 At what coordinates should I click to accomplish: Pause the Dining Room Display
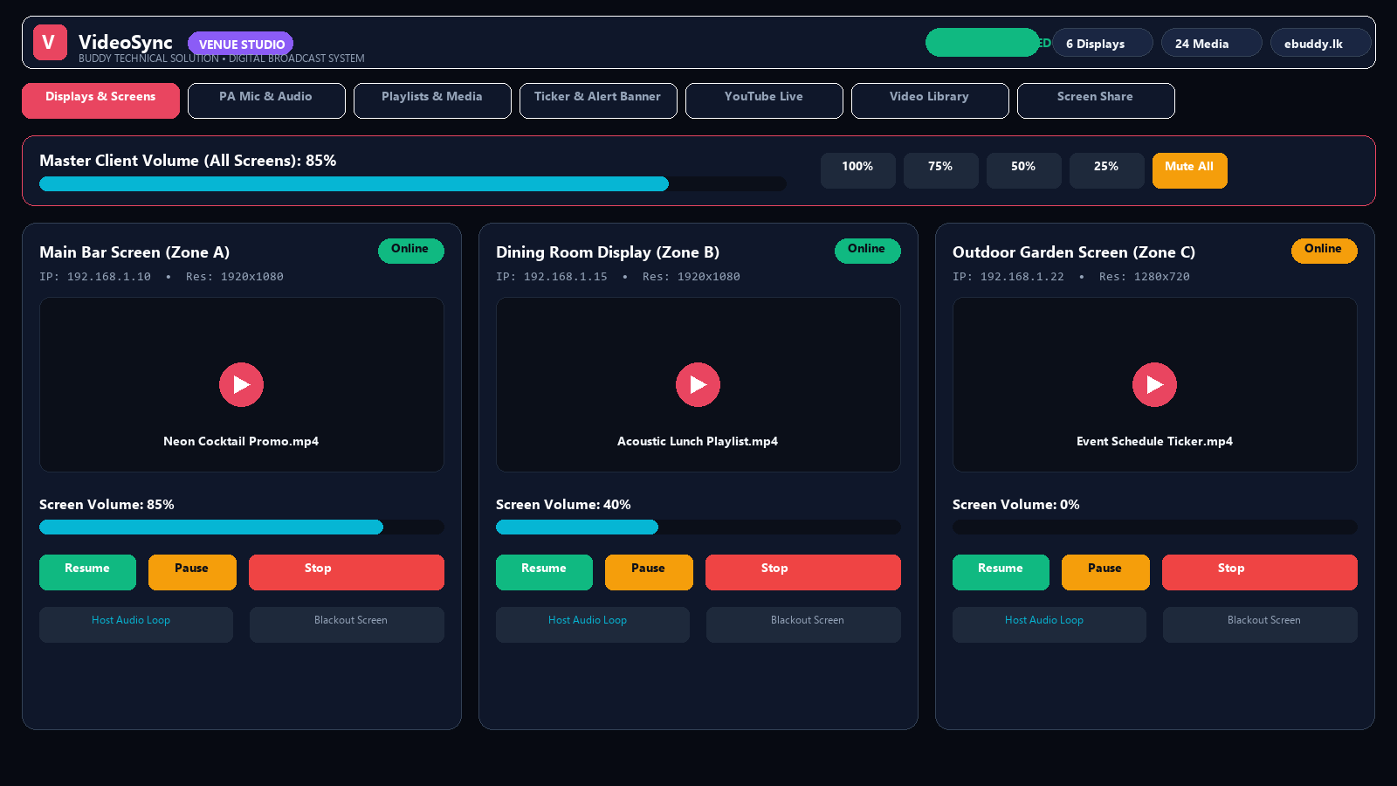649,572
